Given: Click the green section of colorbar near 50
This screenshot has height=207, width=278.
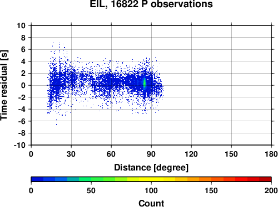Looking at the screenshot, I should pos(91,179).
